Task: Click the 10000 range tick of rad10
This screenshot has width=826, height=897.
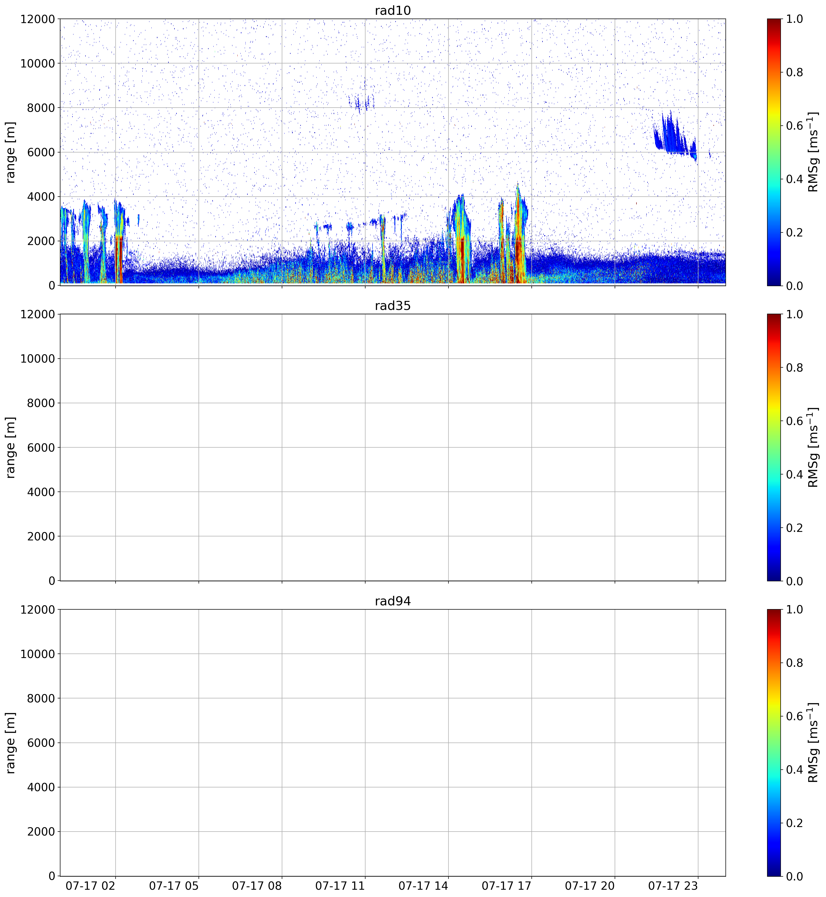Action: 38,63
